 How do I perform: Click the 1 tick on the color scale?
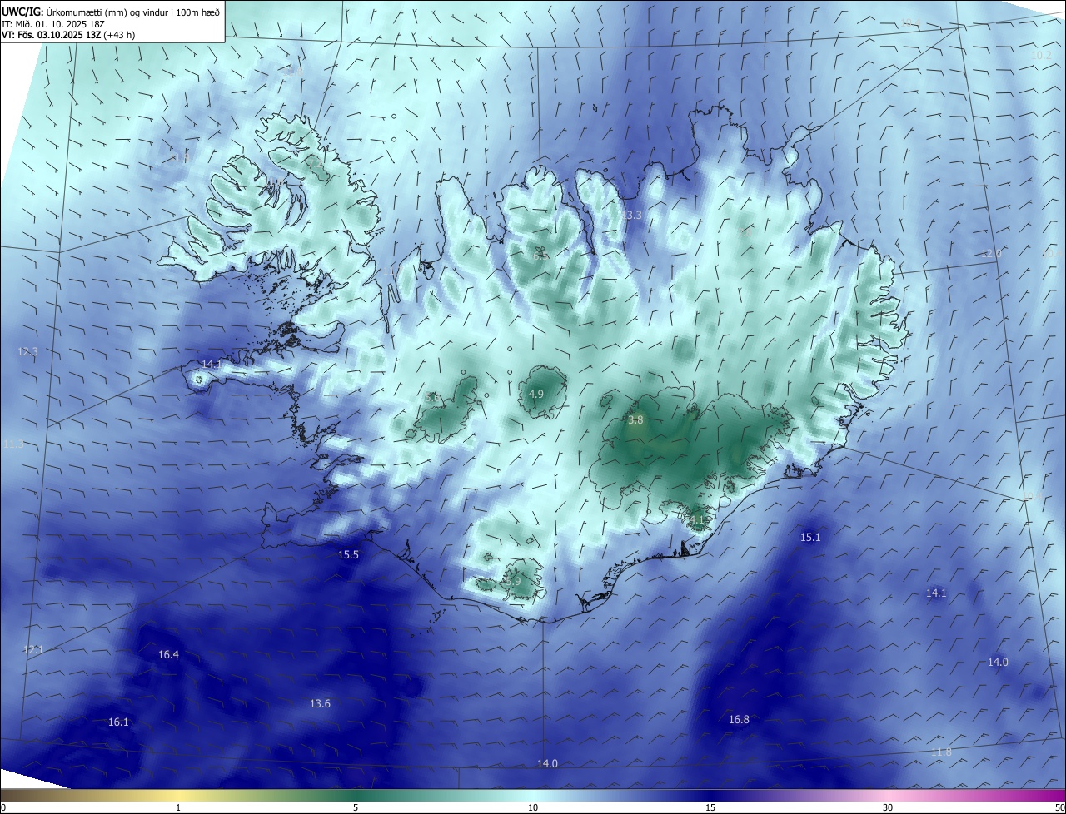click(178, 807)
